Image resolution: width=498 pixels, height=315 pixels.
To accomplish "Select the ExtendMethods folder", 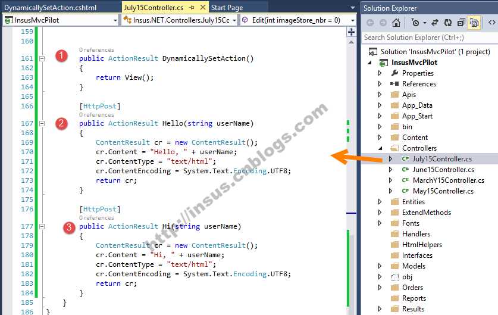I will 427,213.
